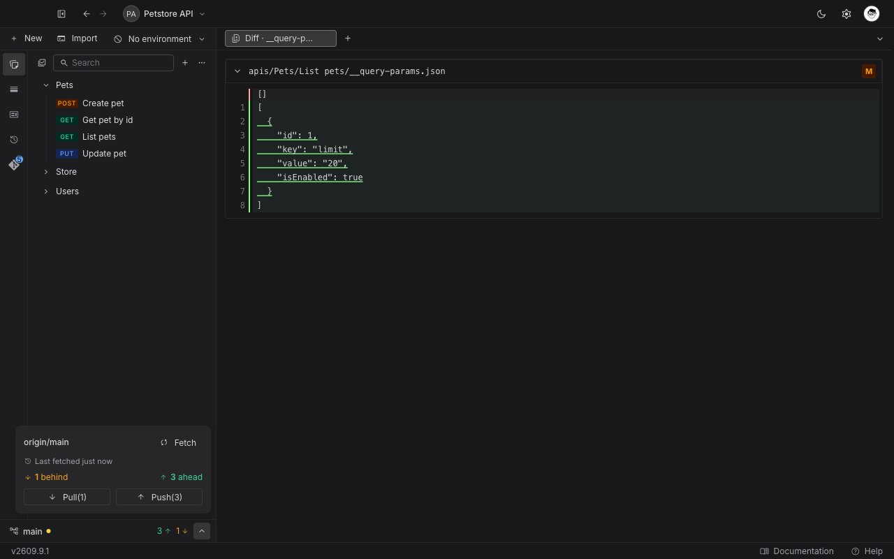Switch to dark mode via moon icon

tap(821, 14)
